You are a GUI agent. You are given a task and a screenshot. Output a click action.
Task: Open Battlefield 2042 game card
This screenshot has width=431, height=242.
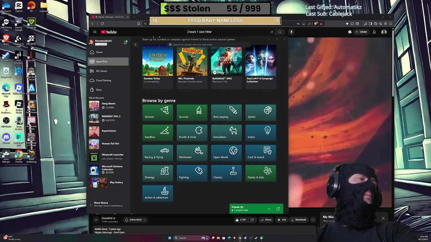226,67
